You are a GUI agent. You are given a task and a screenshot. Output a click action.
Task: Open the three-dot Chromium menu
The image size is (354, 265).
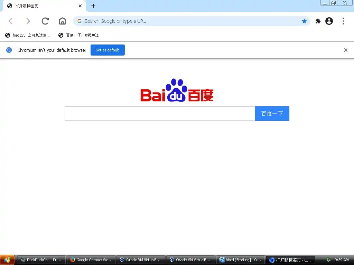tap(343, 21)
